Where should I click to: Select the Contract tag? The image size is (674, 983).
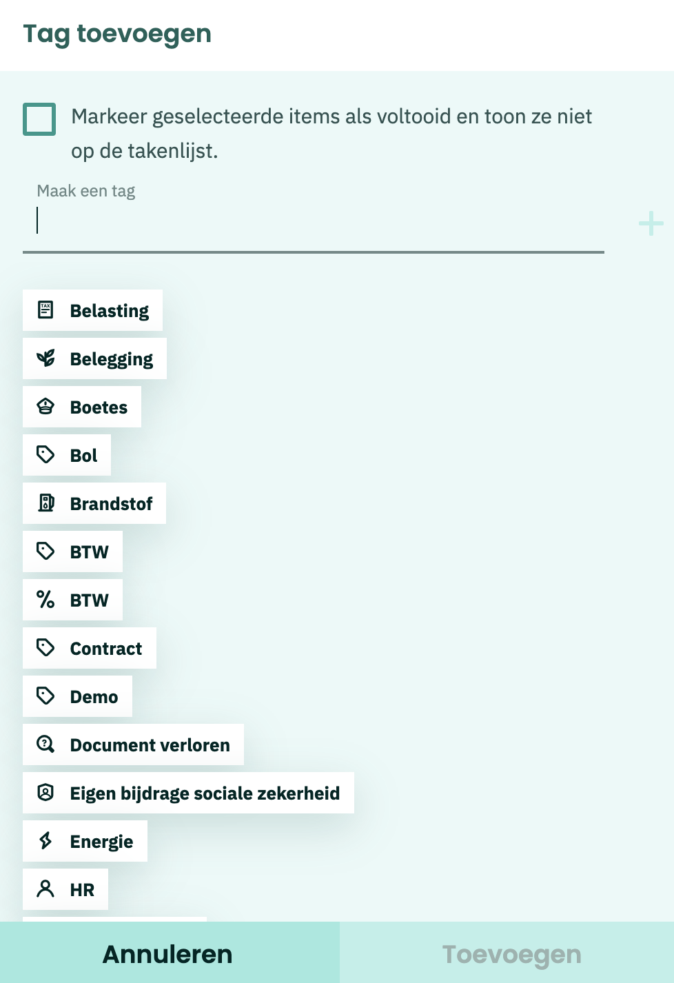[x=90, y=648]
